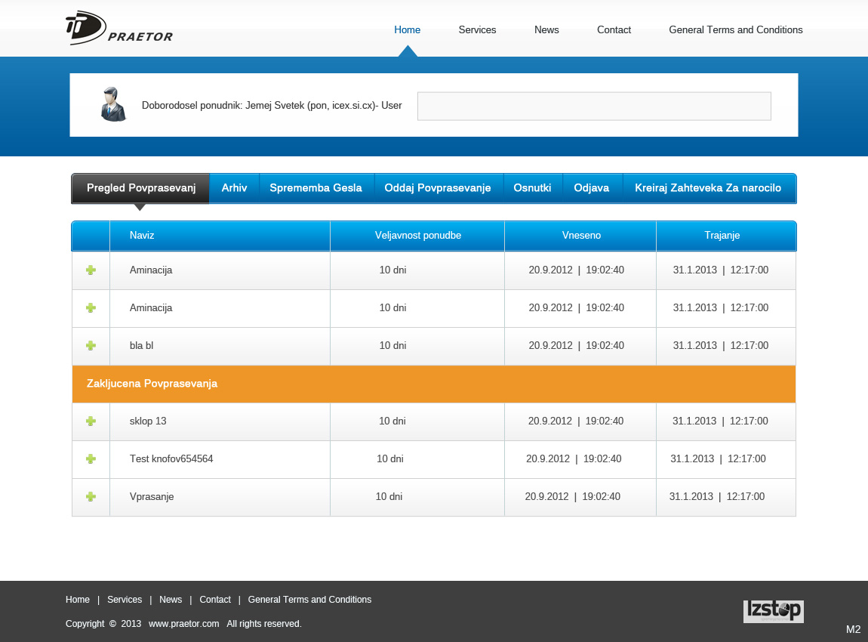
Task: Click the empty input field beside welcome text
Action: [x=594, y=106]
